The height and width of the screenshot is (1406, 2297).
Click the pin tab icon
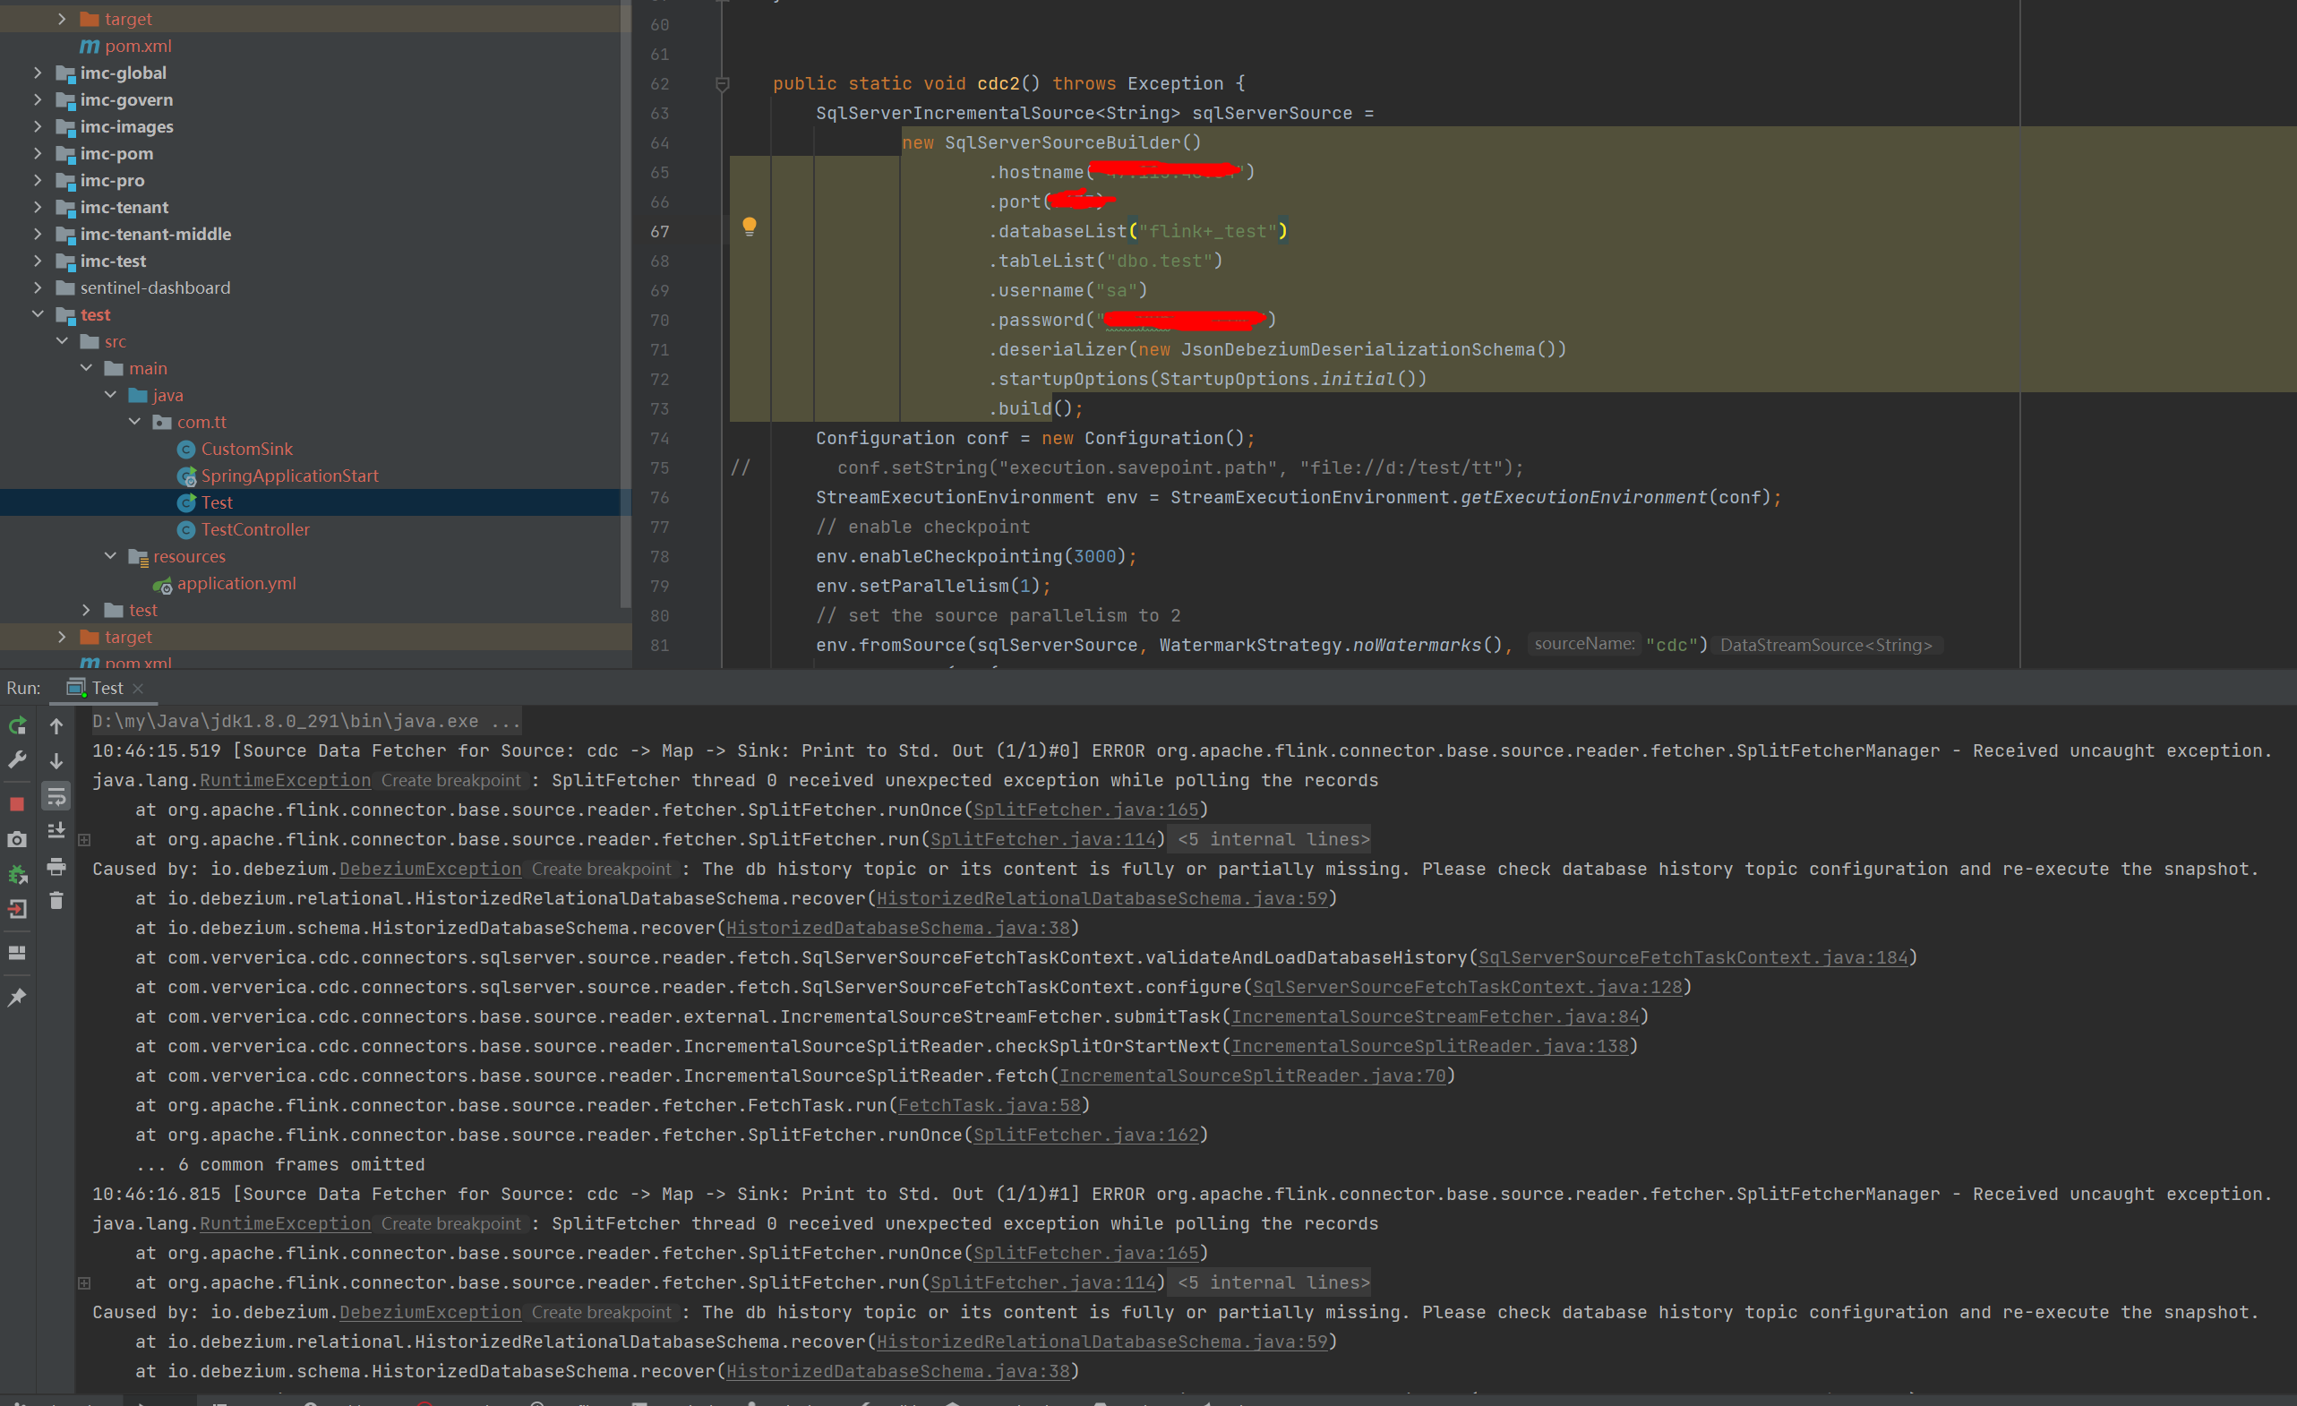(x=17, y=998)
